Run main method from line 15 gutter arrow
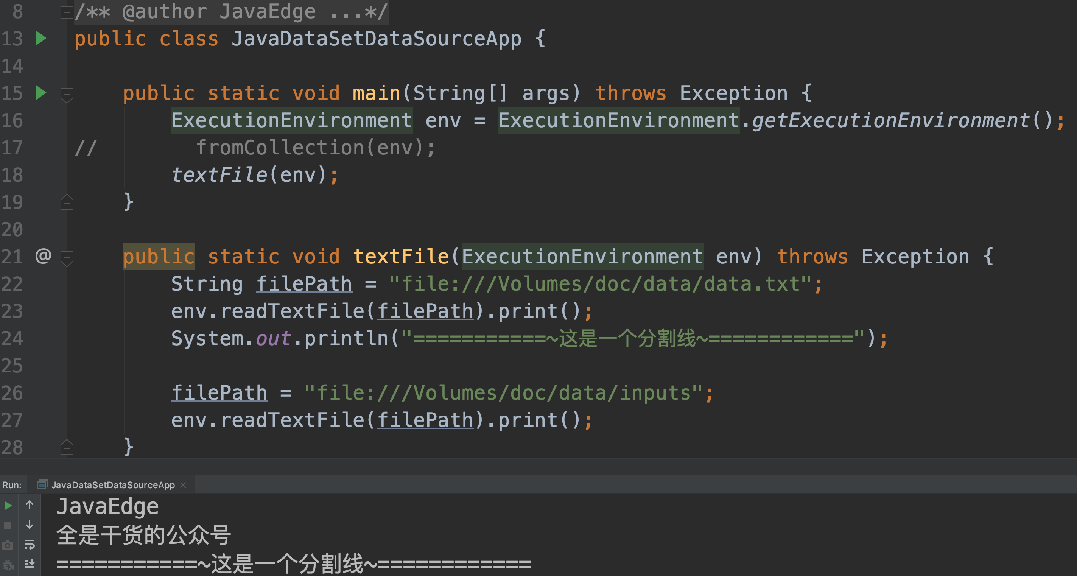The image size is (1077, 576). pos(40,93)
